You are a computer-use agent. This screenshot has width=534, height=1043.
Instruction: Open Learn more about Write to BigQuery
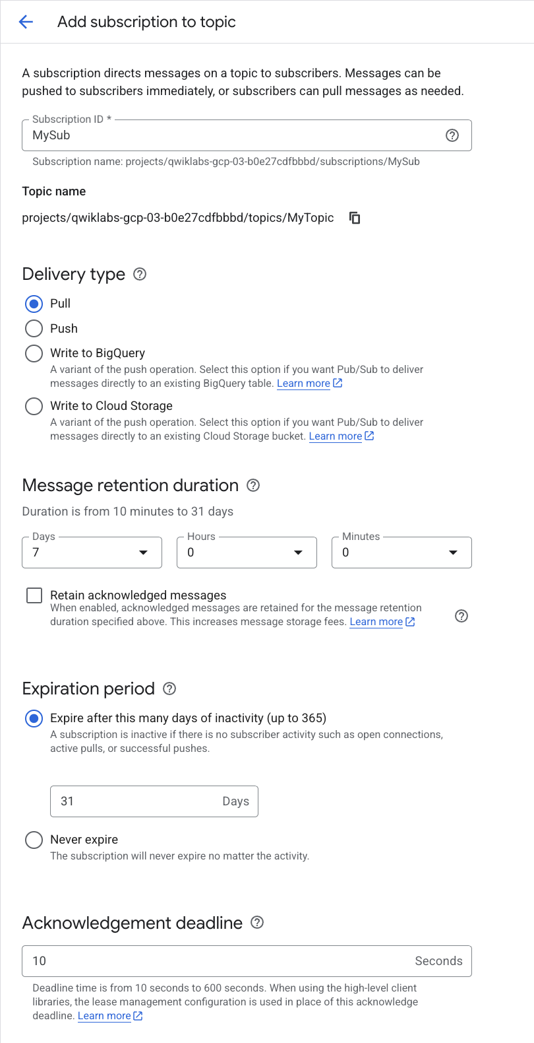304,383
